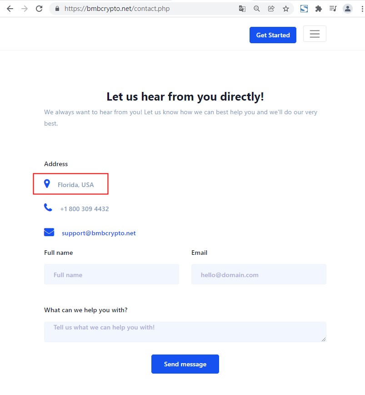365x395 pixels.
Task: Click the zoom magnifier icon
Action: tap(257, 9)
